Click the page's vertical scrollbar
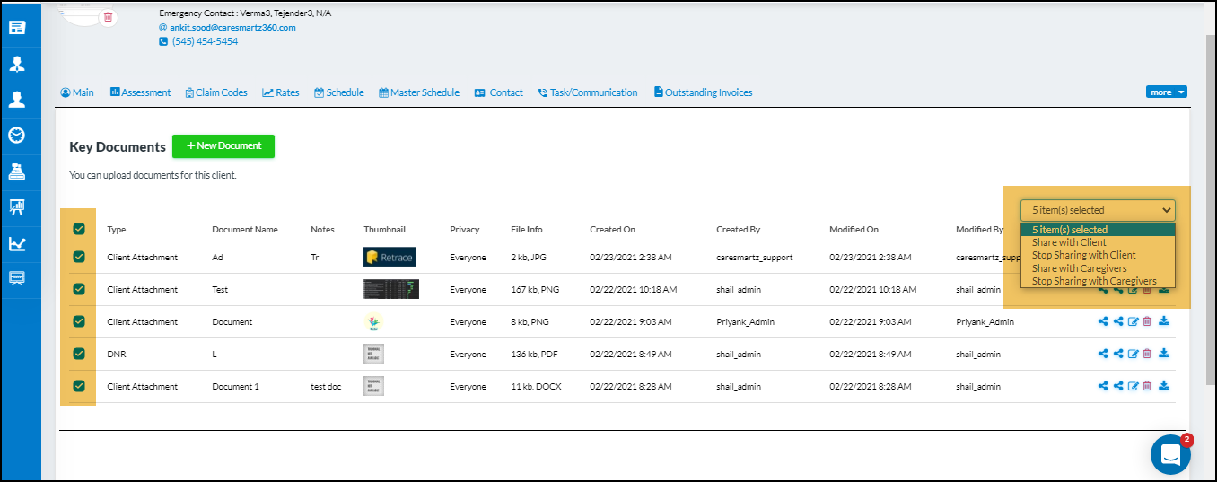Viewport: 1217px width, 482px height. tap(1209, 180)
